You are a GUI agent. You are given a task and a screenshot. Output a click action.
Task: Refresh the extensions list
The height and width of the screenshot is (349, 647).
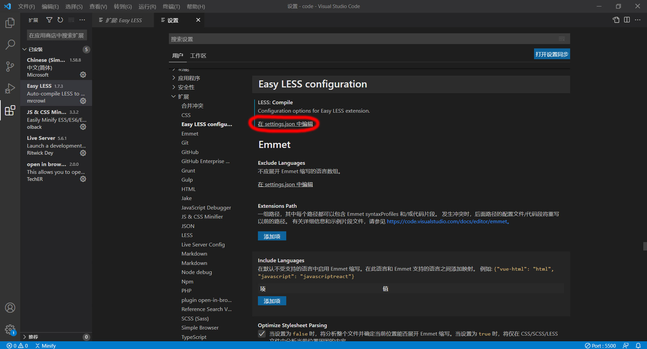click(60, 20)
